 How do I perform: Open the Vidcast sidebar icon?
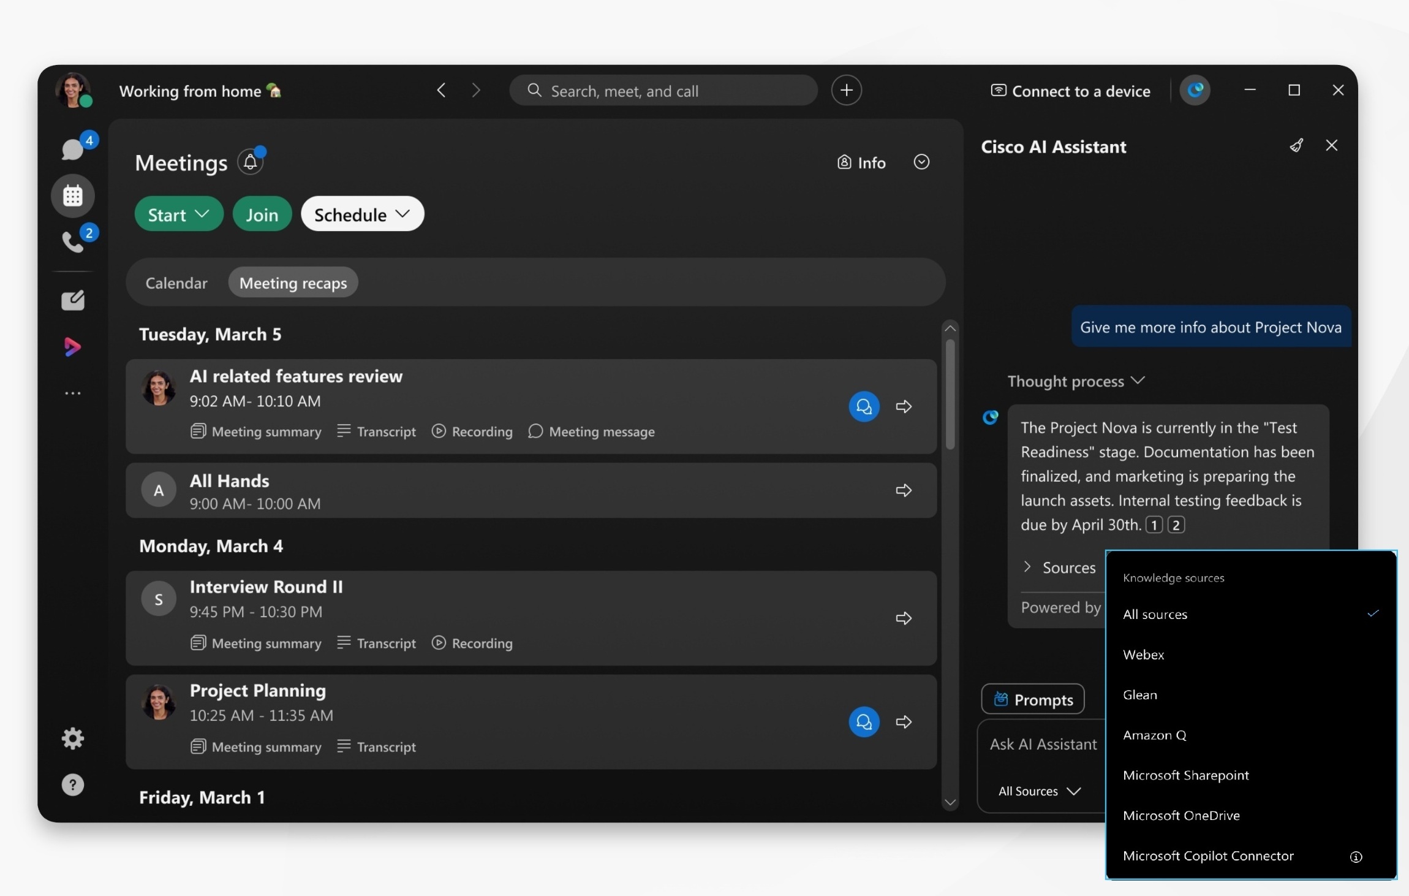pos(72,346)
